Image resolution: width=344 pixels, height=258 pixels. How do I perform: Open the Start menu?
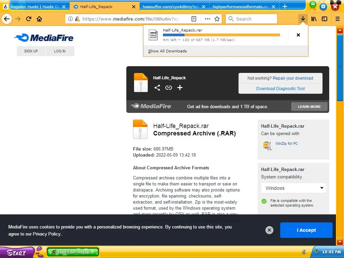(x=17, y=253)
